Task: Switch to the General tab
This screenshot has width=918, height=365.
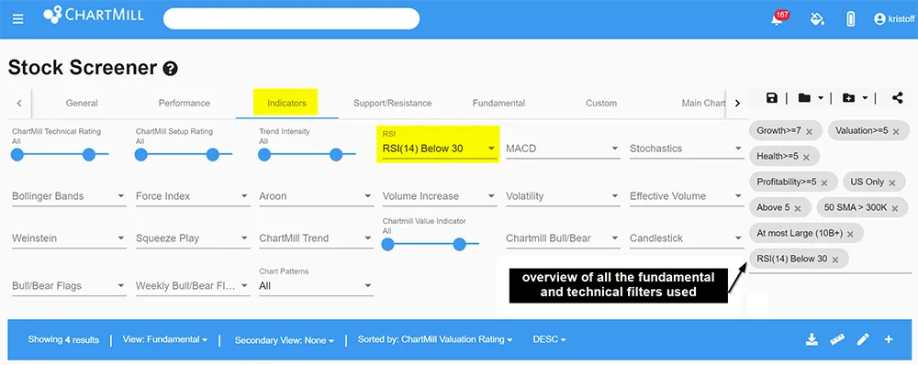Action: click(x=82, y=103)
